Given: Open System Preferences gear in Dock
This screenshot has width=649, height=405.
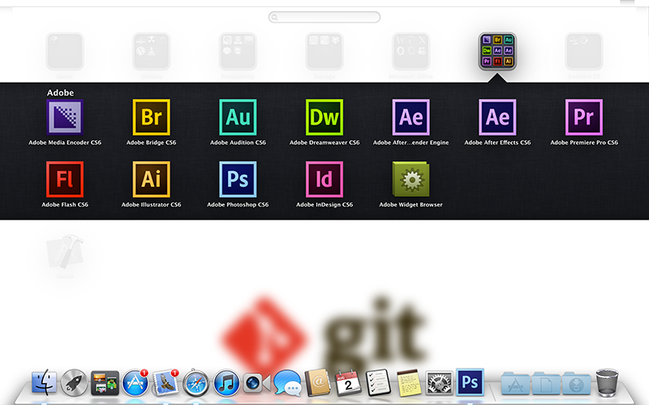Looking at the screenshot, I should pyautogui.click(x=439, y=383).
